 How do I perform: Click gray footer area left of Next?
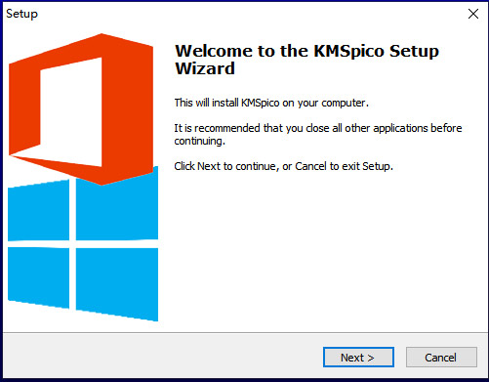[x=163, y=357]
